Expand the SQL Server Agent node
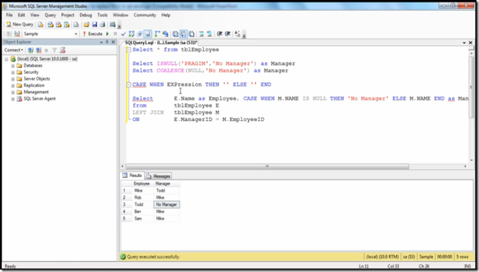 (x=13, y=99)
